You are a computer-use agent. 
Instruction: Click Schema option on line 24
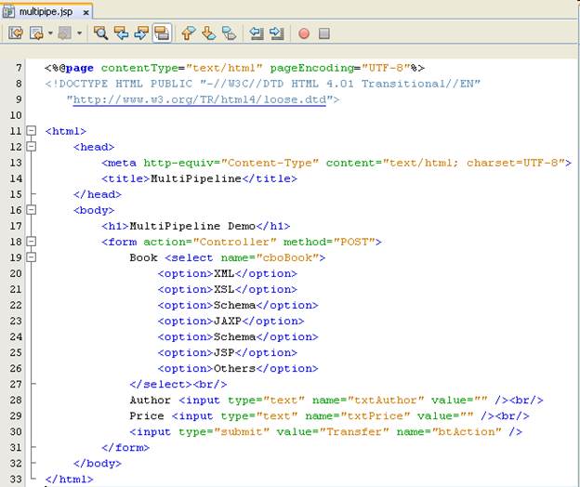(x=234, y=336)
